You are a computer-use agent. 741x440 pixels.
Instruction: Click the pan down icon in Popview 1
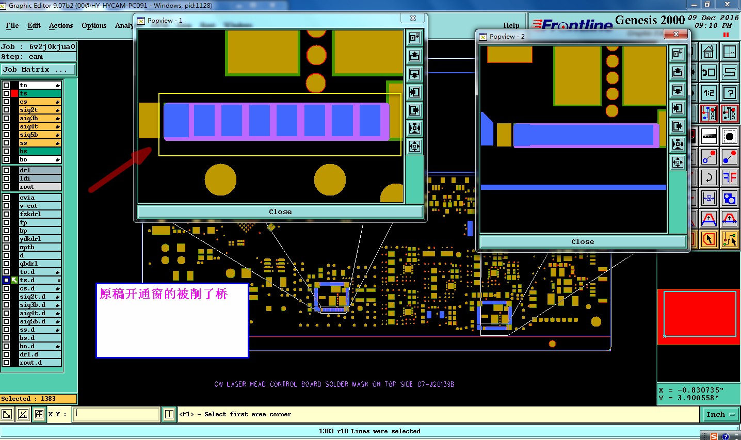415,74
